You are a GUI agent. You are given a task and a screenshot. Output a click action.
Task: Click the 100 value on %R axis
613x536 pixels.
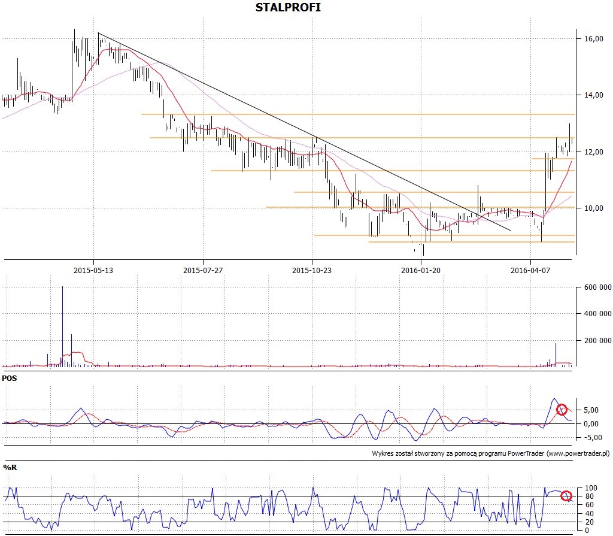tap(591, 488)
